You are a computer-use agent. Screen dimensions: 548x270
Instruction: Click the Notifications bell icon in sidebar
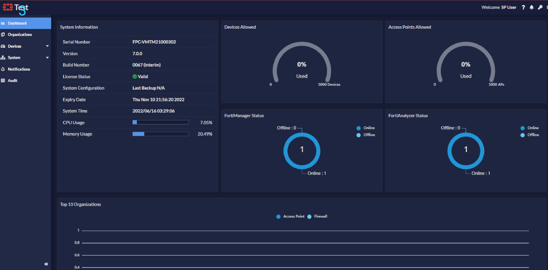pyautogui.click(x=3, y=69)
